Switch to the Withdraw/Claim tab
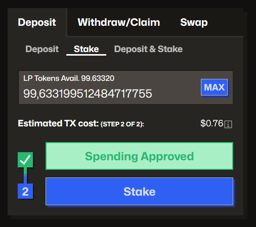Viewport: 256px width, 227px height. click(x=119, y=22)
